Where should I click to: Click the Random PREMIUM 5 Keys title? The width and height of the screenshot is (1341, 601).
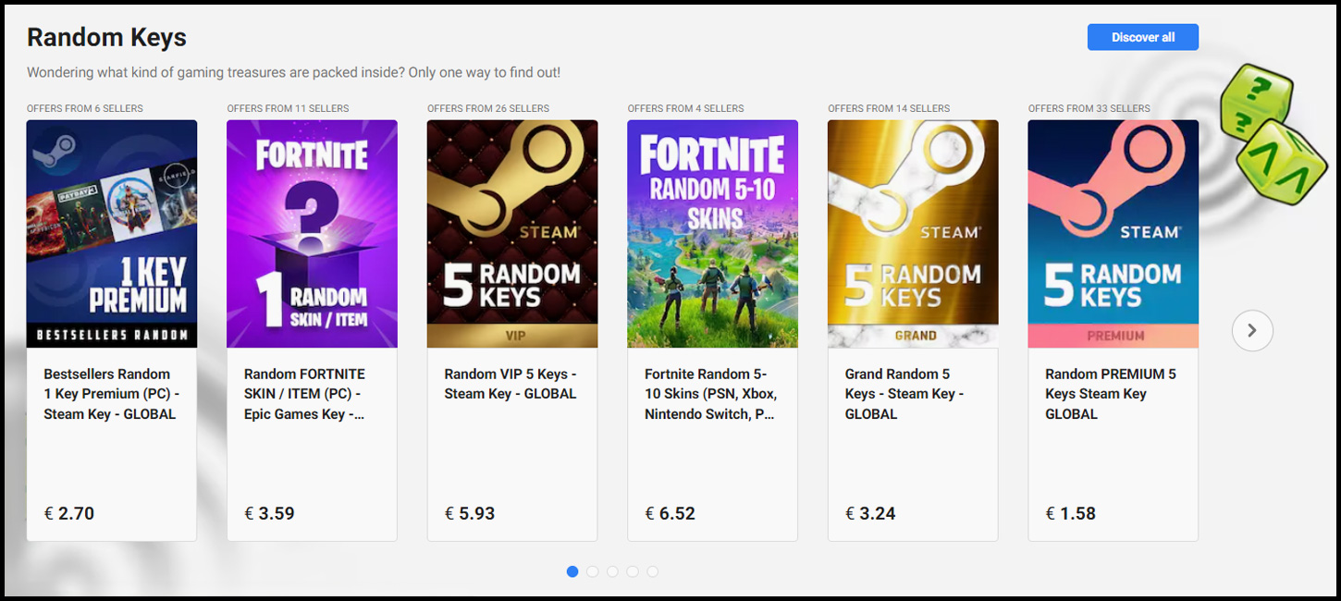(x=1110, y=394)
